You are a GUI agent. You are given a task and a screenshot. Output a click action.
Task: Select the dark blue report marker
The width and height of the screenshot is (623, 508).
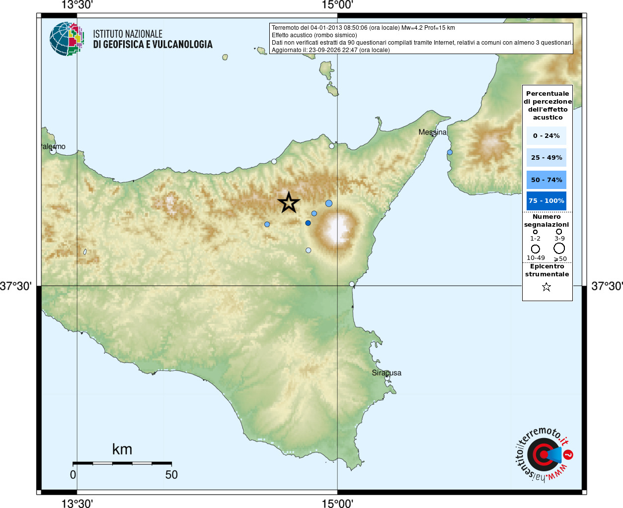(x=308, y=223)
